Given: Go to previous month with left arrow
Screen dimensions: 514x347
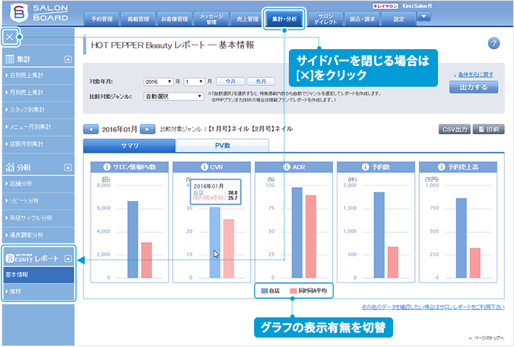Looking at the screenshot, I should (92, 129).
